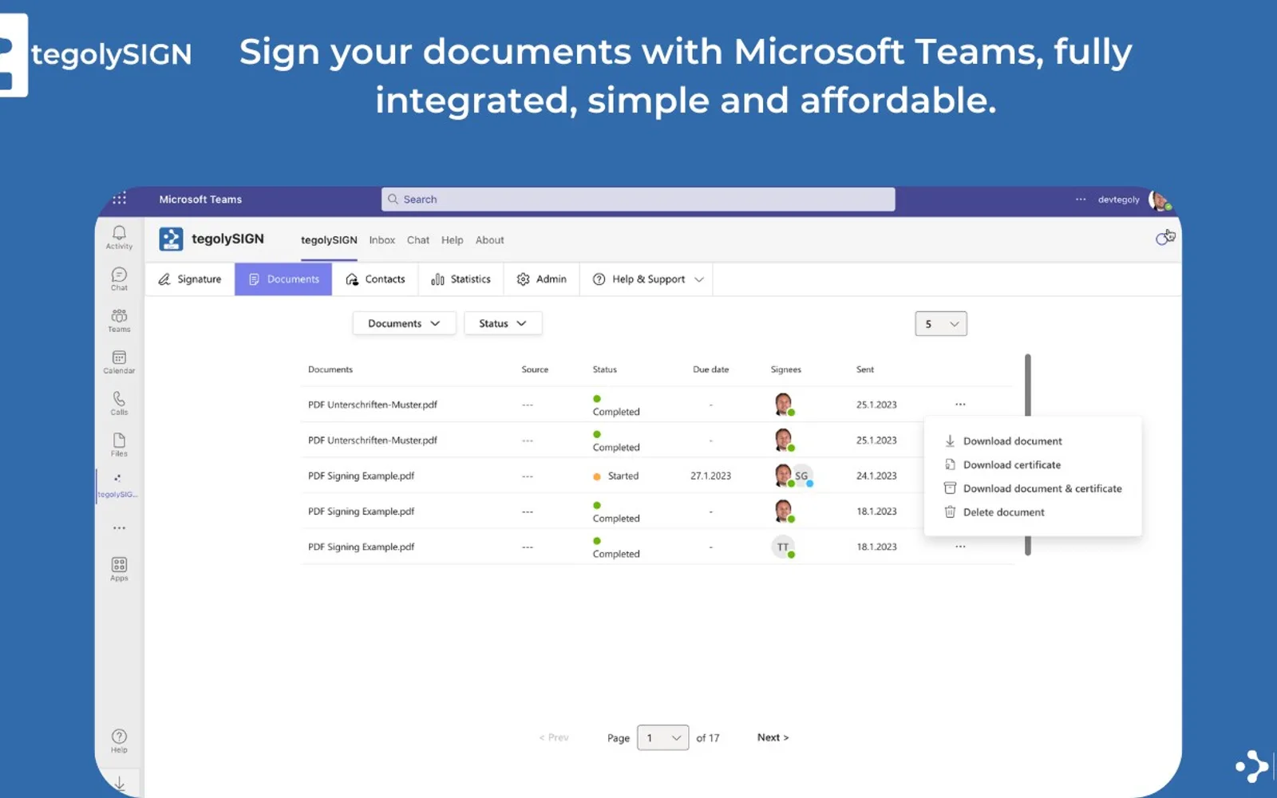Click the download arrow at sidebar bottom
The height and width of the screenshot is (798, 1277).
(x=119, y=784)
